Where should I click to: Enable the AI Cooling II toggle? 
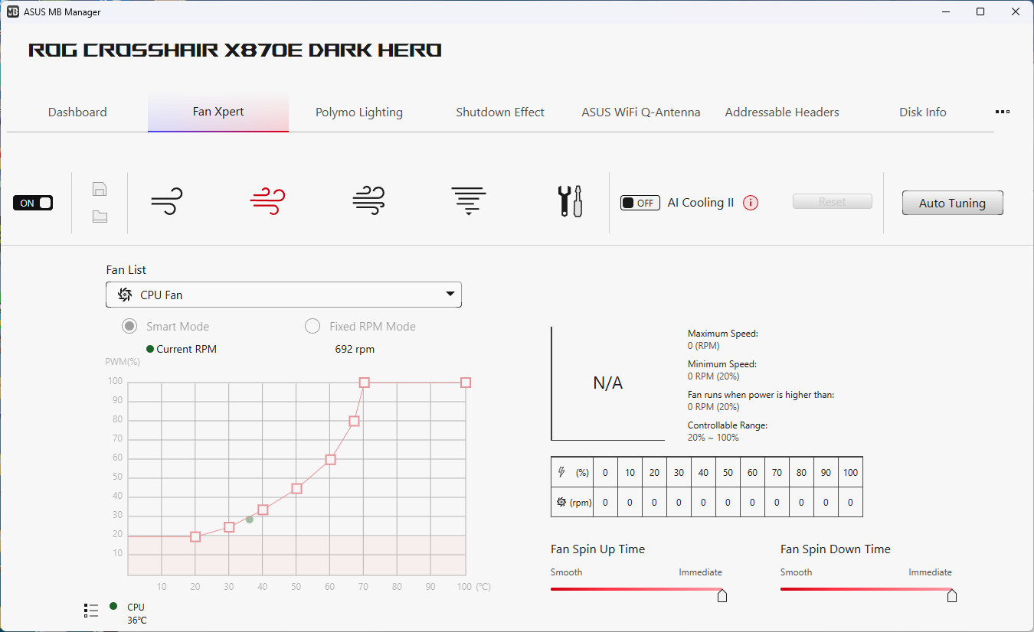pyautogui.click(x=640, y=203)
